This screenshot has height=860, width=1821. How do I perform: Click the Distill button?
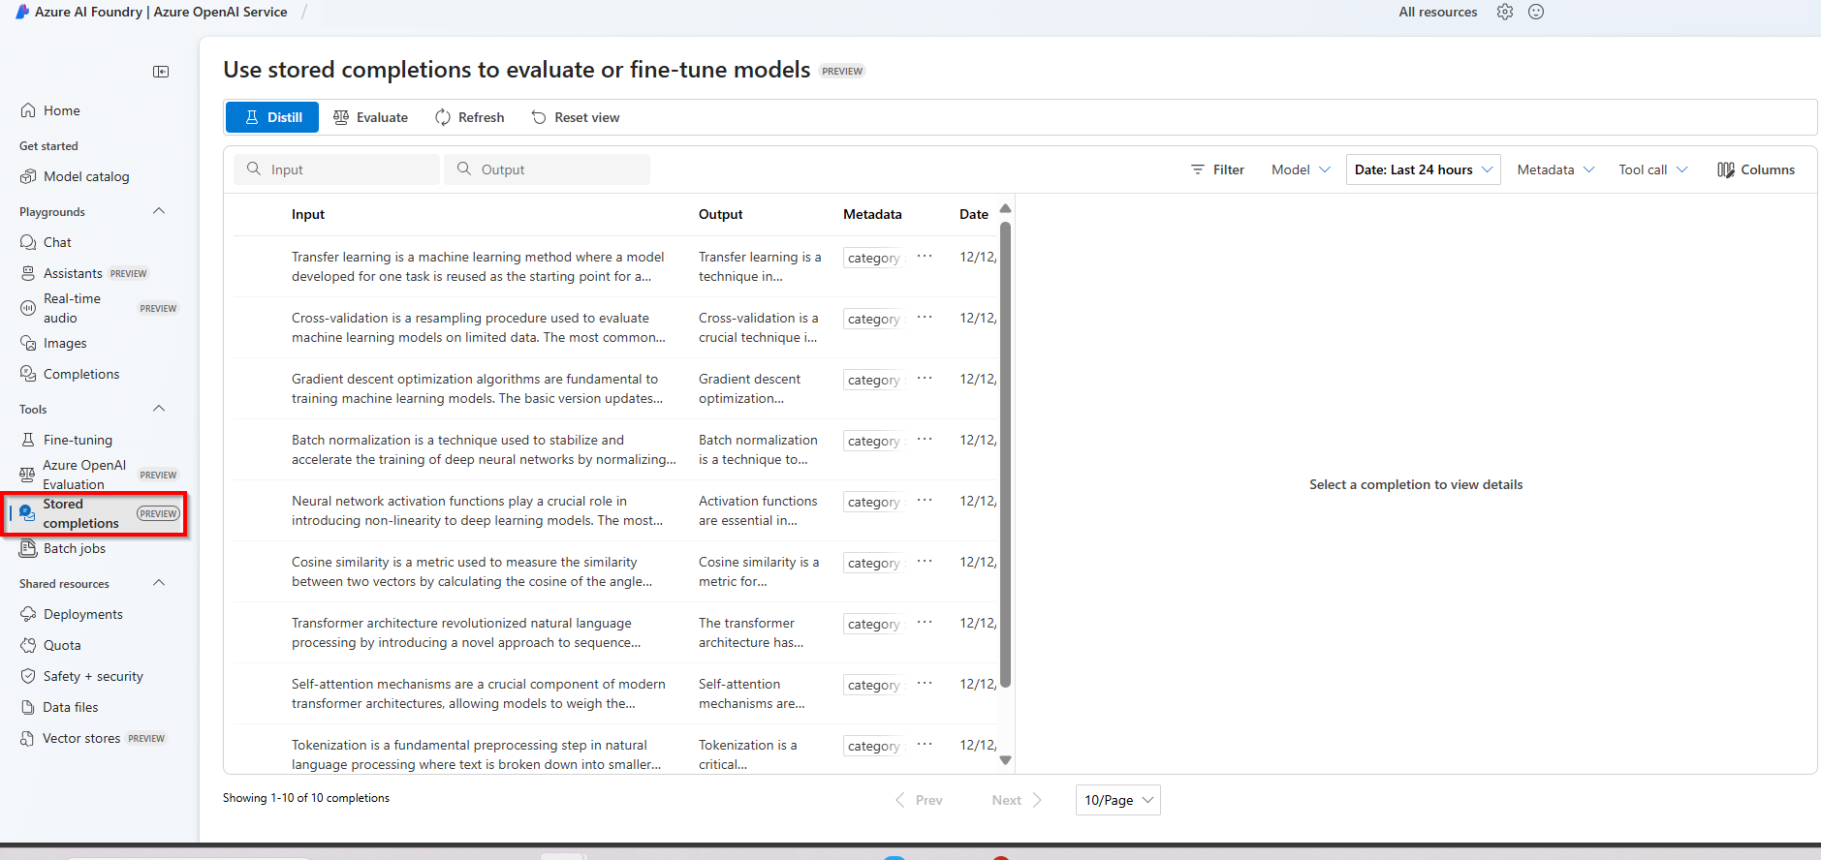pyautogui.click(x=272, y=117)
